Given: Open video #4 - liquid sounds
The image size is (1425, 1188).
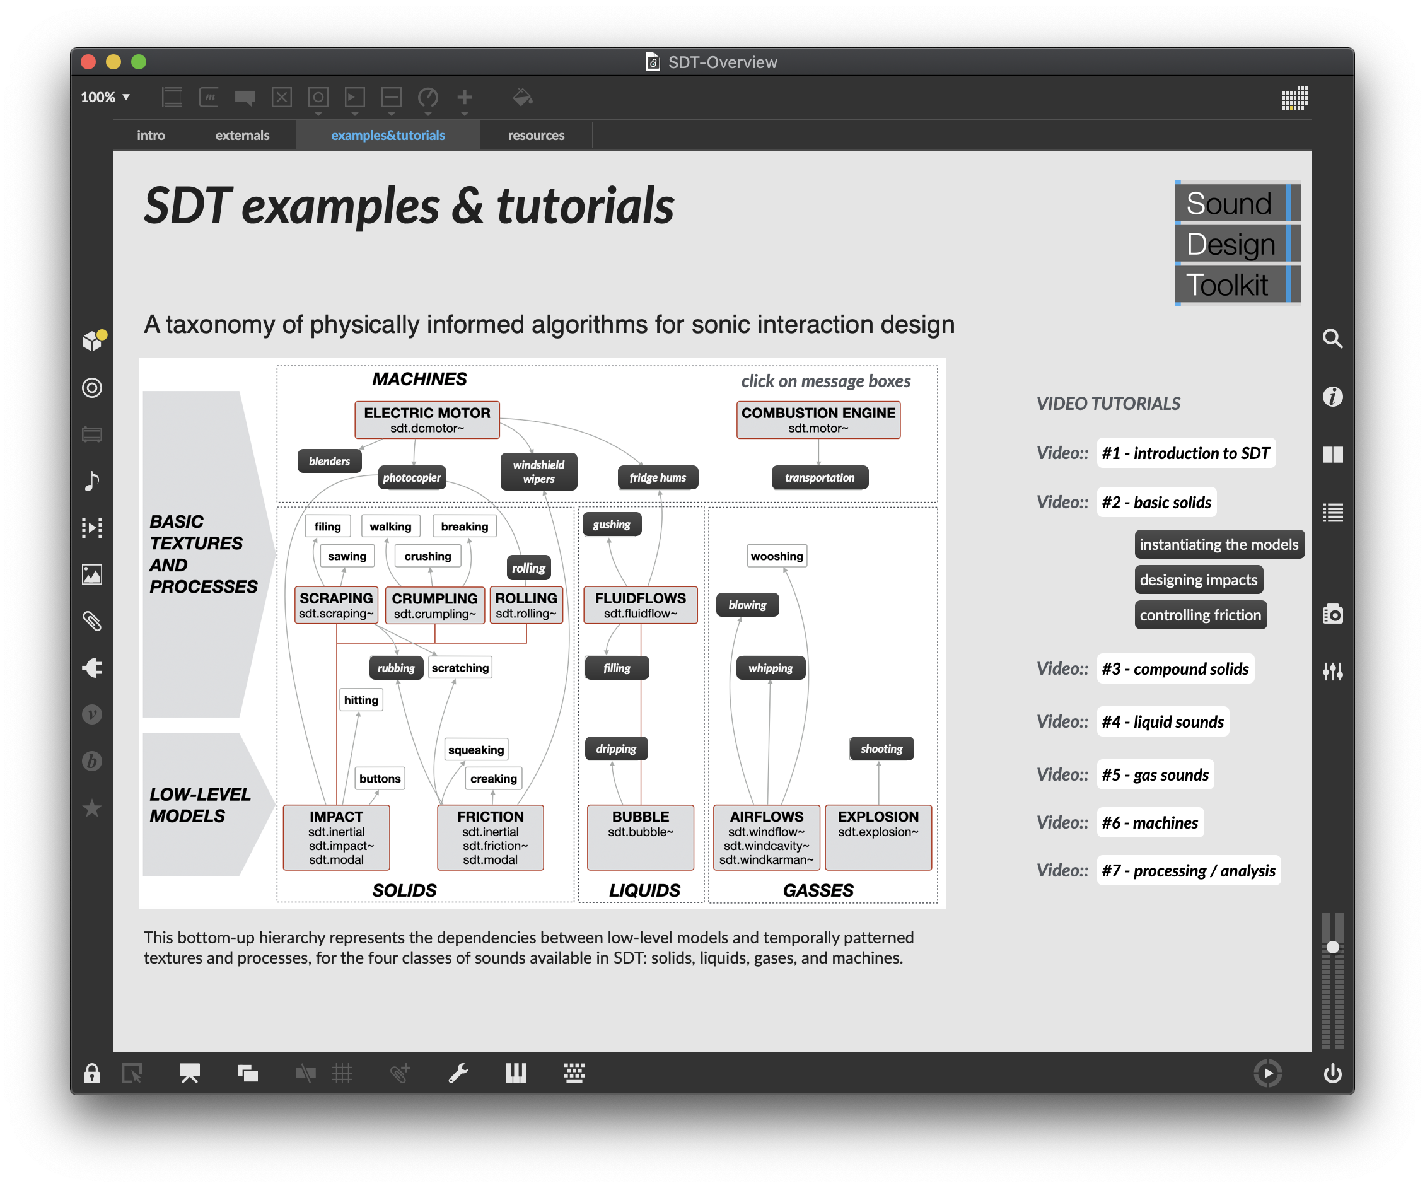Looking at the screenshot, I should coord(1163,722).
